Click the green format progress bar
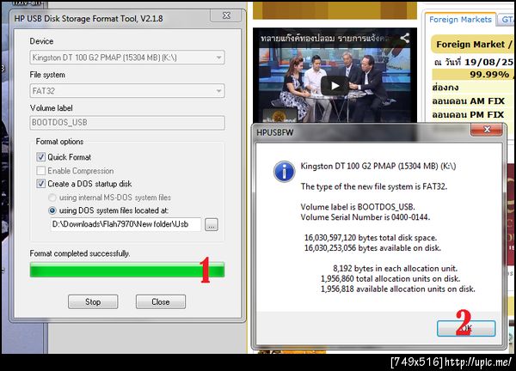The image size is (516, 371). pos(127,270)
